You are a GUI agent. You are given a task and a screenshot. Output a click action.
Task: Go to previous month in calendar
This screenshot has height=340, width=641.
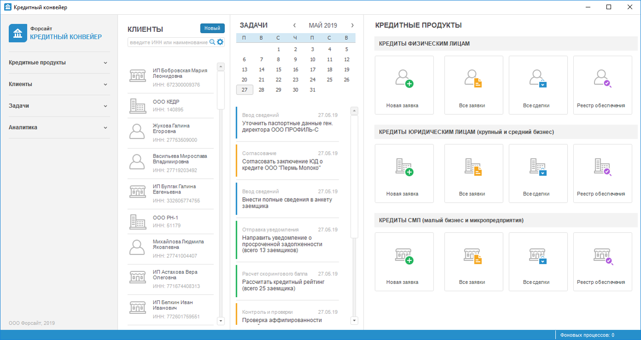pos(295,25)
